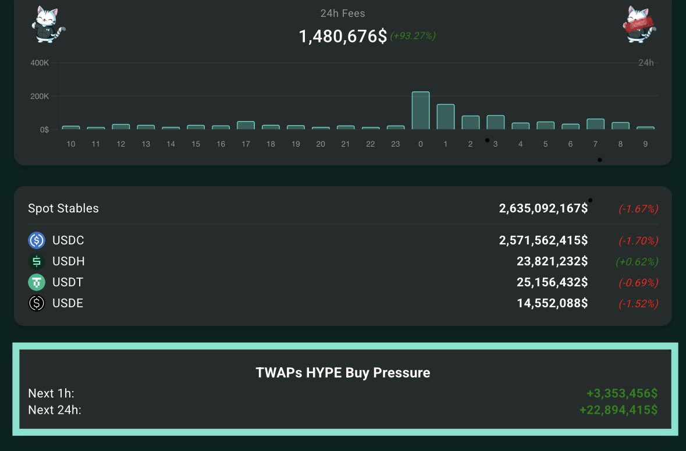Click the USDC label
The image size is (686, 451).
[x=68, y=240]
